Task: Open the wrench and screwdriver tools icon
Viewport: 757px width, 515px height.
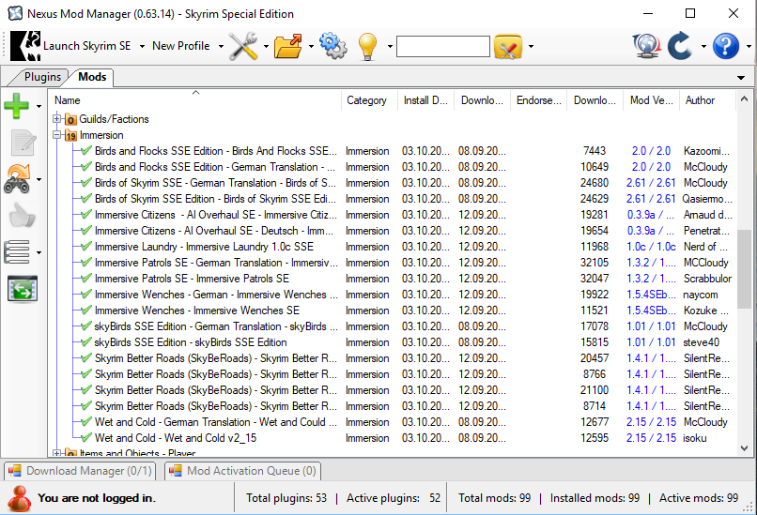Action: 243,46
